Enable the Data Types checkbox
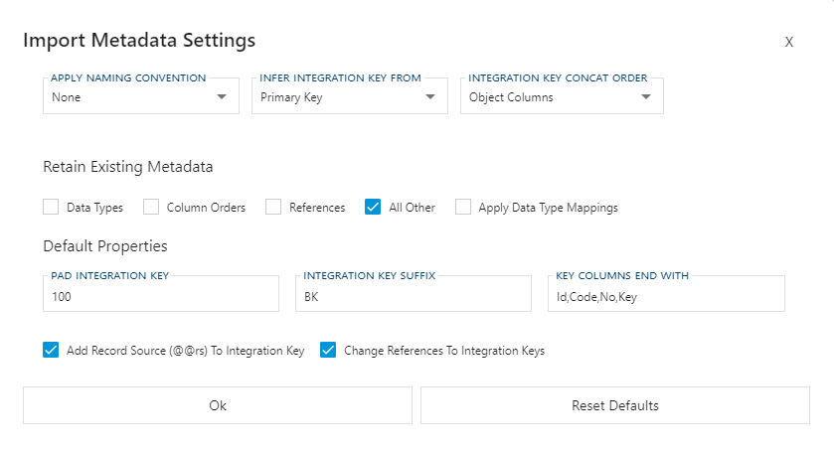 click(51, 208)
